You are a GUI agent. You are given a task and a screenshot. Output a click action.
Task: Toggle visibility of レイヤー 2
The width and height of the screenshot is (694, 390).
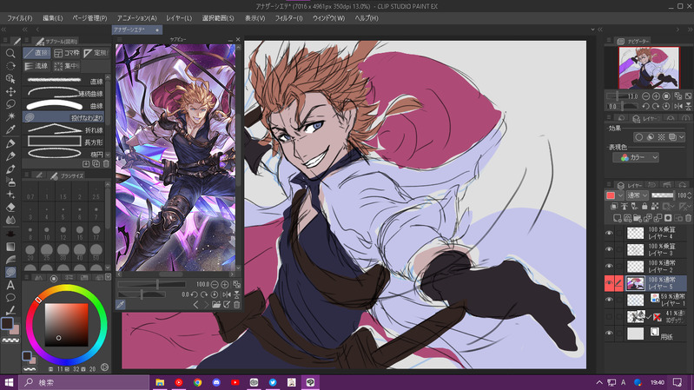pos(609,267)
